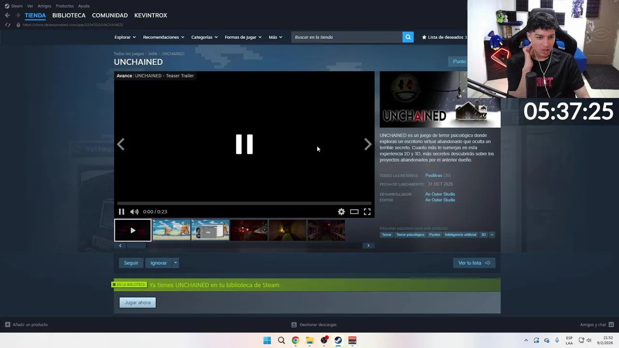The height and width of the screenshot is (348, 619).
Task: Open Windows Start menu
Action: tap(267, 340)
